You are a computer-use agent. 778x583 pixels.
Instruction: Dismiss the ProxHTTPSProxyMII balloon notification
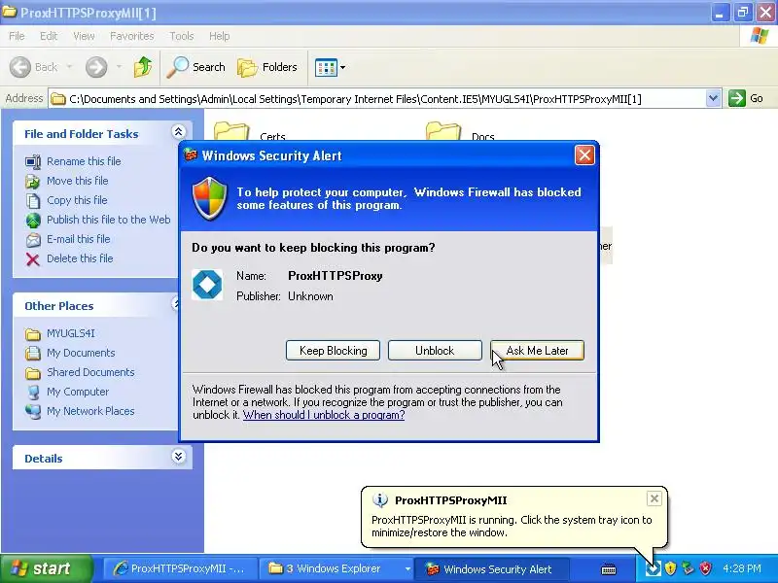[x=654, y=498]
